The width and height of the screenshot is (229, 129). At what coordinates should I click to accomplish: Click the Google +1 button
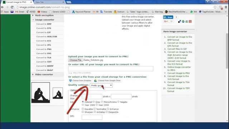tap(166, 21)
